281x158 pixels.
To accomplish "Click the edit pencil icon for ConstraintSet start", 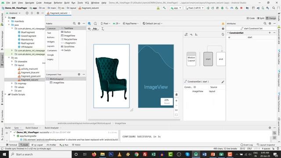I will (x=223, y=82).
